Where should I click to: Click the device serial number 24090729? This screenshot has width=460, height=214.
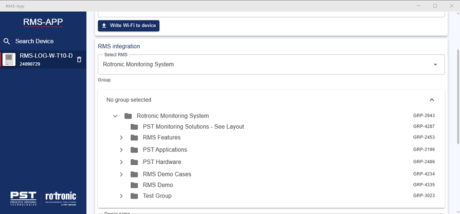point(30,64)
